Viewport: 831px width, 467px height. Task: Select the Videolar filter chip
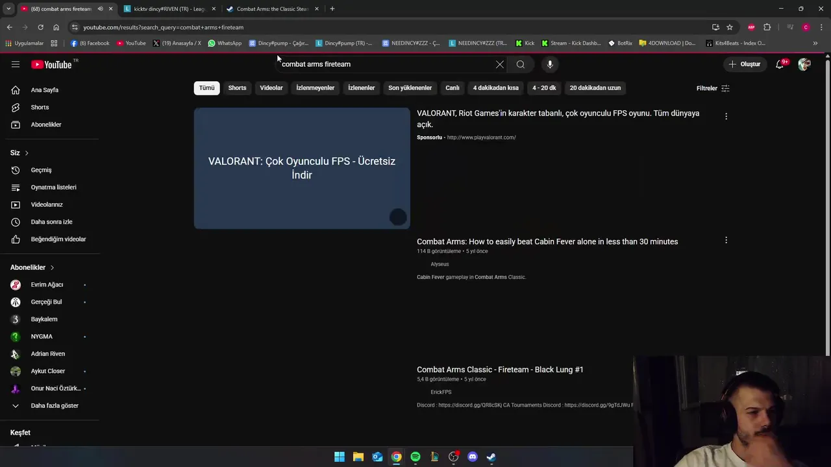(x=271, y=88)
